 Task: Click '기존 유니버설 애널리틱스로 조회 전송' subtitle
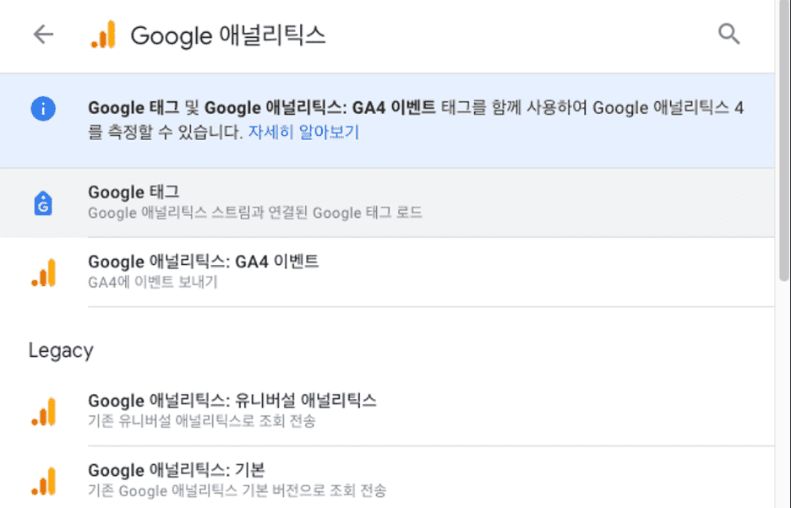201,420
